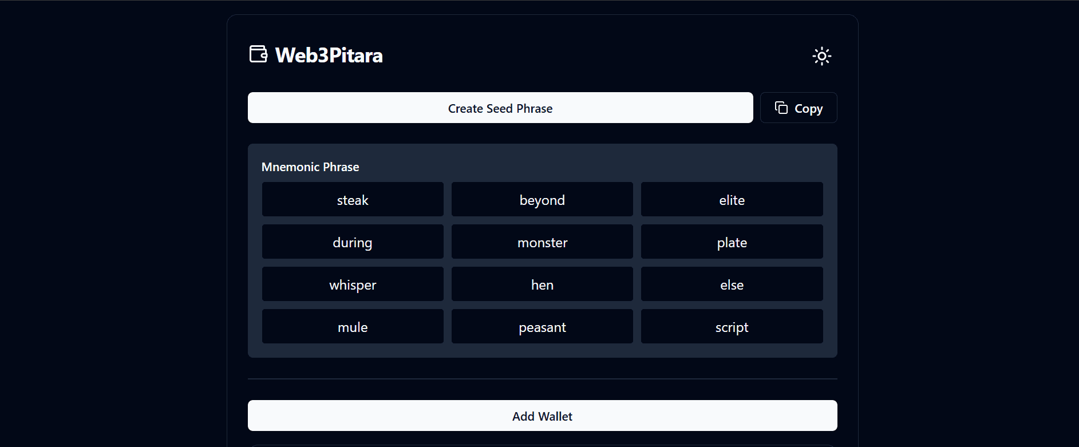This screenshot has width=1079, height=447.
Task: Tap the "whisper" mnemonic tile
Action: click(x=353, y=284)
